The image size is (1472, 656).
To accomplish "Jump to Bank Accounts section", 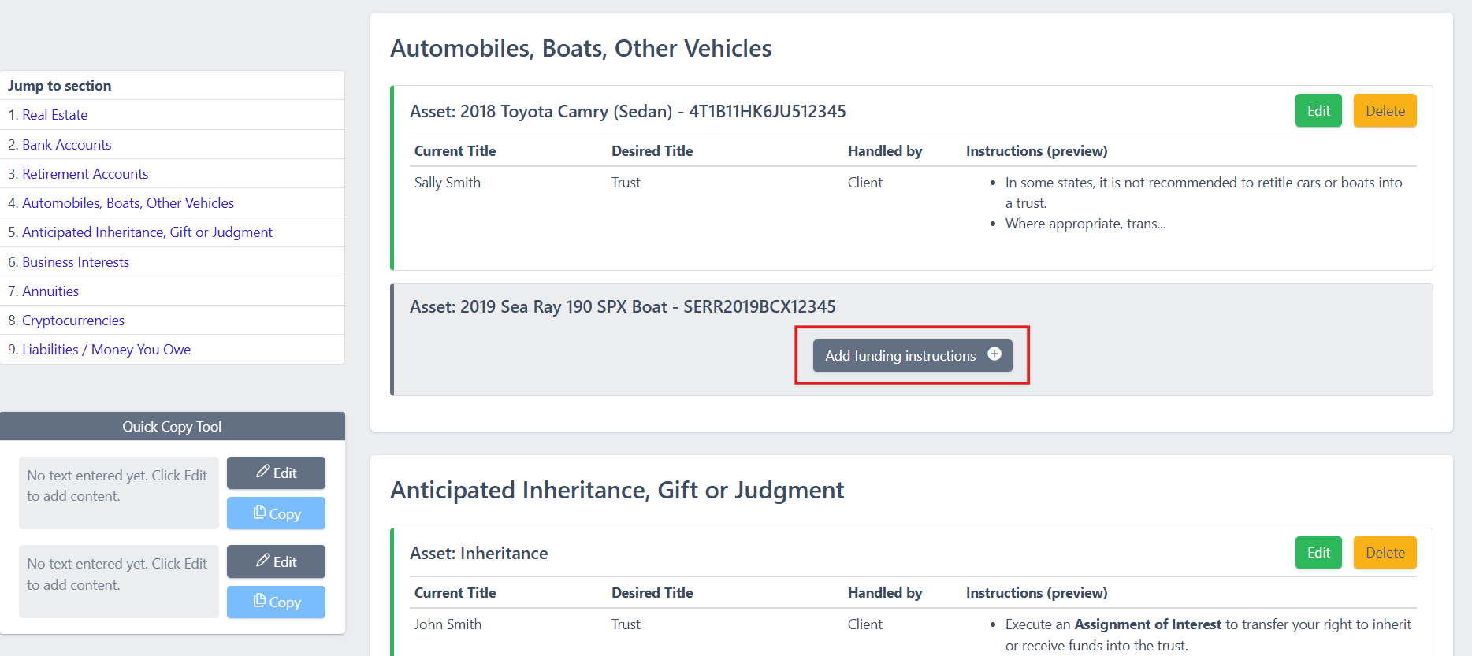I will pyautogui.click(x=66, y=145).
